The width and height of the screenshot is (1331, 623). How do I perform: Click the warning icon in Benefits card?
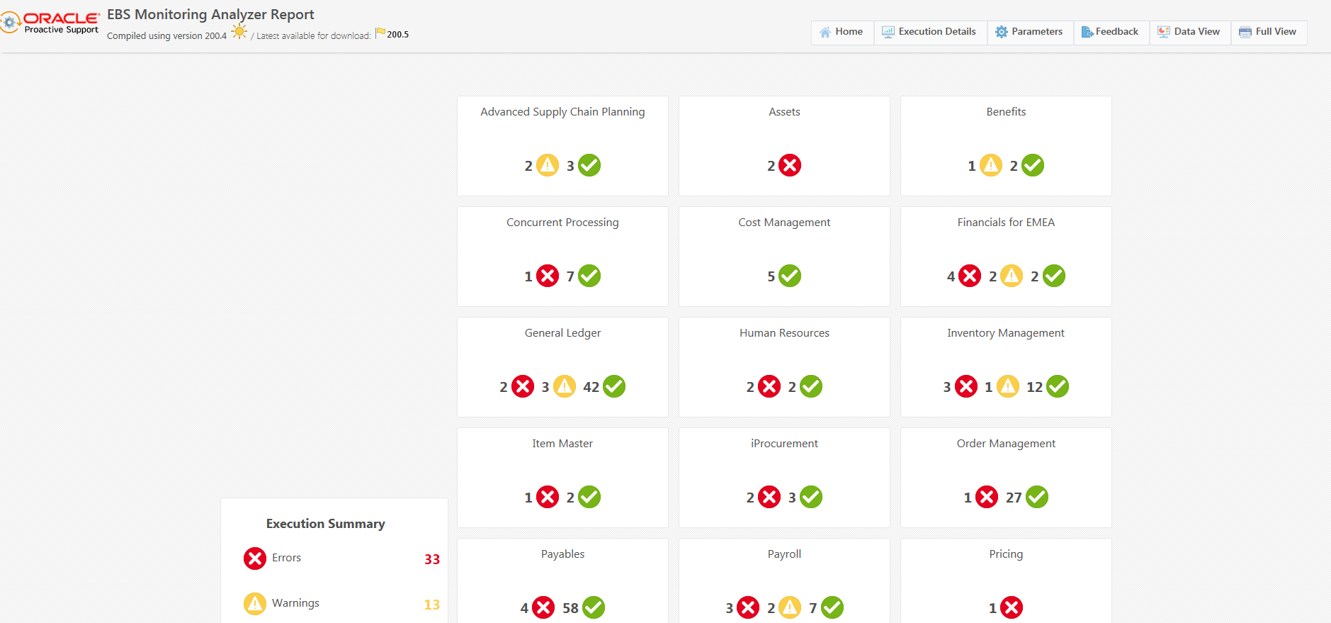[x=991, y=165]
